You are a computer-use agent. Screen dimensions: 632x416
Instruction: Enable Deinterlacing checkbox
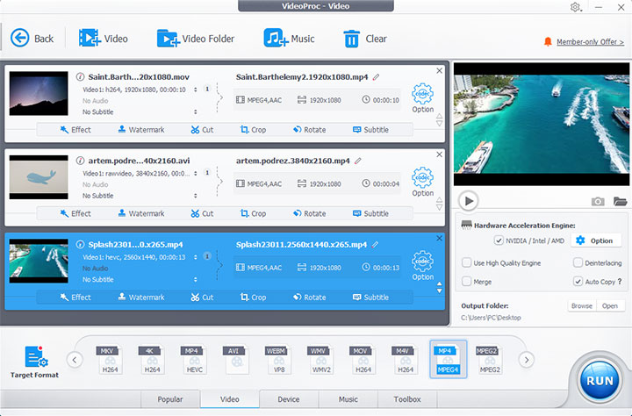point(578,262)
